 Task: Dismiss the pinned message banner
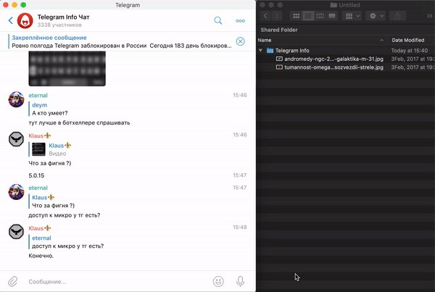tap(240, 41)
